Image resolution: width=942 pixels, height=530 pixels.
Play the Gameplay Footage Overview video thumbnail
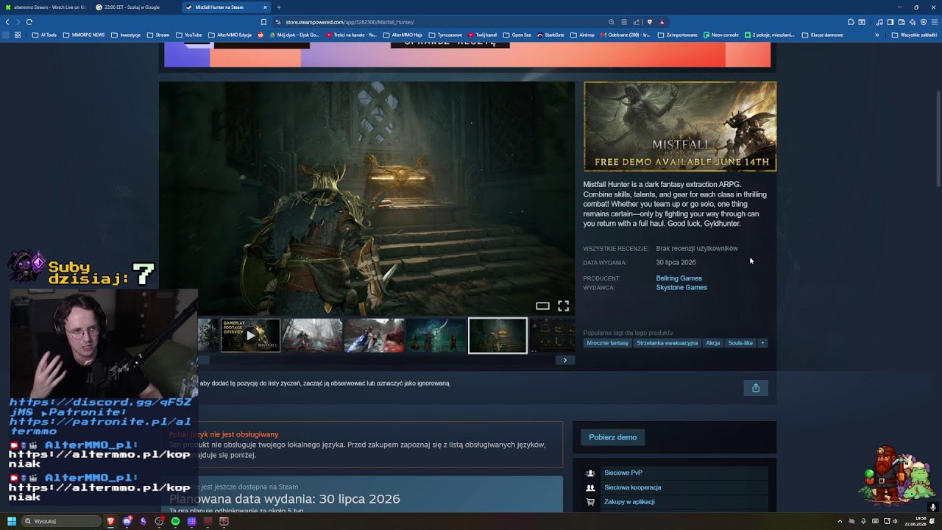point(250,336)
